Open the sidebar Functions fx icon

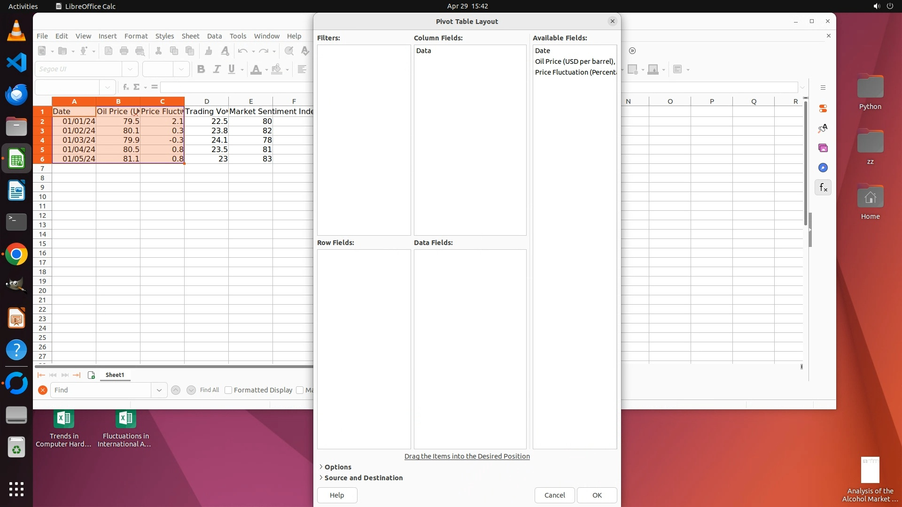[x=823, y=188]
